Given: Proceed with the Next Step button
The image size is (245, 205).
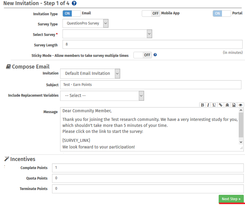Looking at the screenshot, I should pos(231,199).
